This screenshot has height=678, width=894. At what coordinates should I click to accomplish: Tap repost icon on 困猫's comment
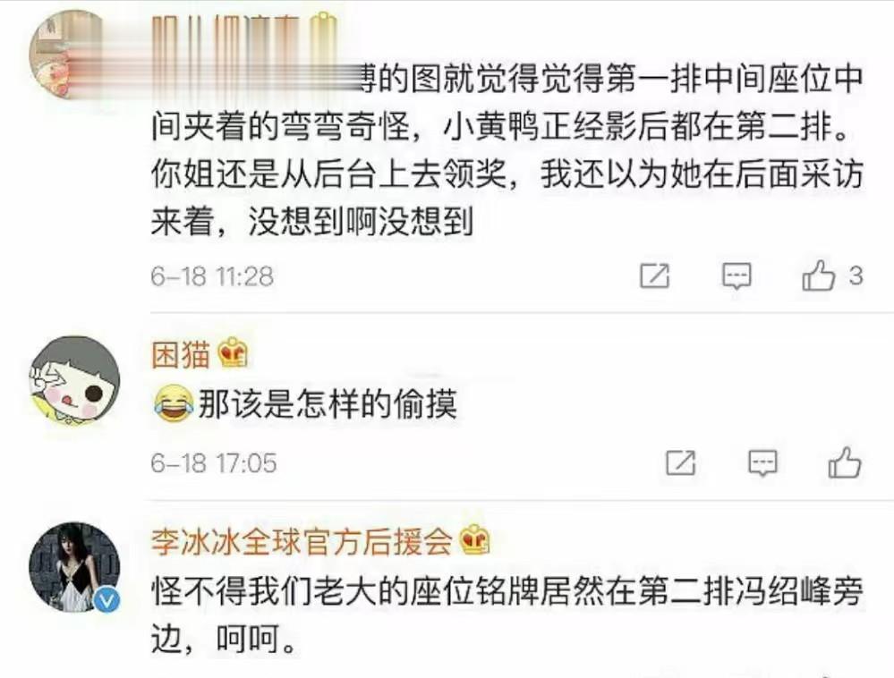click(x=681, y=462)
